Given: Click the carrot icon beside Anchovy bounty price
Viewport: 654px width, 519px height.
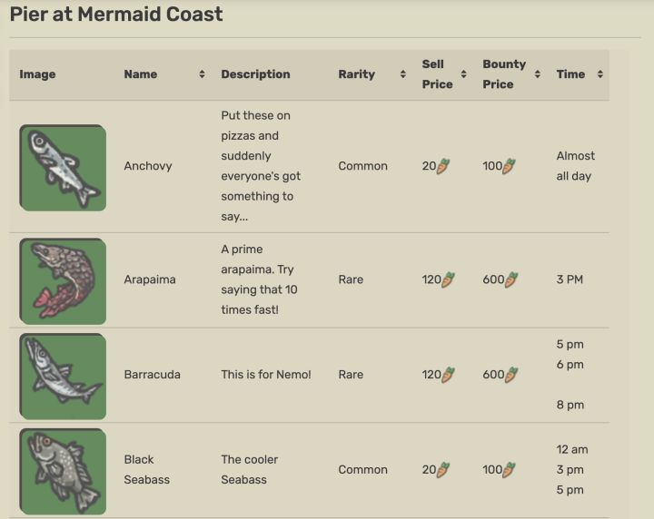Looking at the screenshot, I should point(510,166).
